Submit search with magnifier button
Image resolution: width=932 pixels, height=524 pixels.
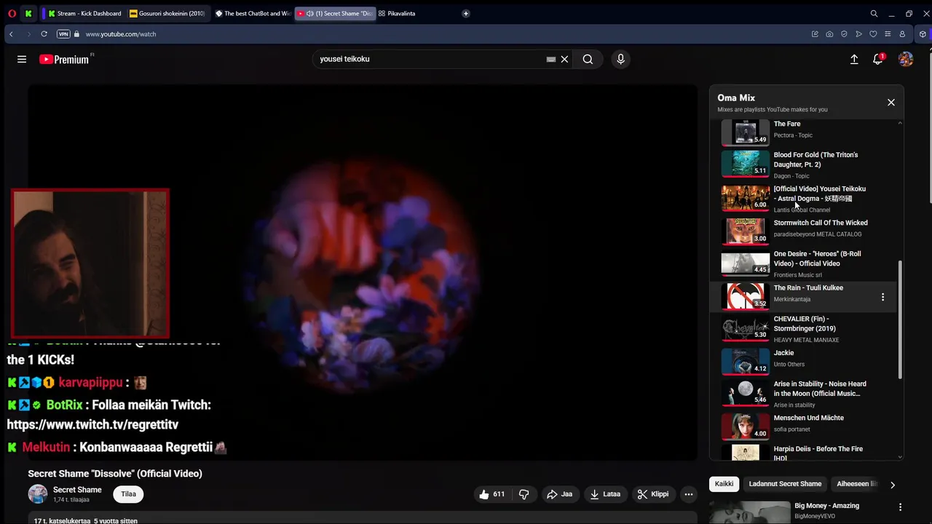pyautogui.click(x=588, y=59)
